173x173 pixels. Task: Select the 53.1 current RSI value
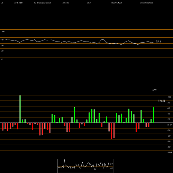pyautogui.click(x=158, y=42)
